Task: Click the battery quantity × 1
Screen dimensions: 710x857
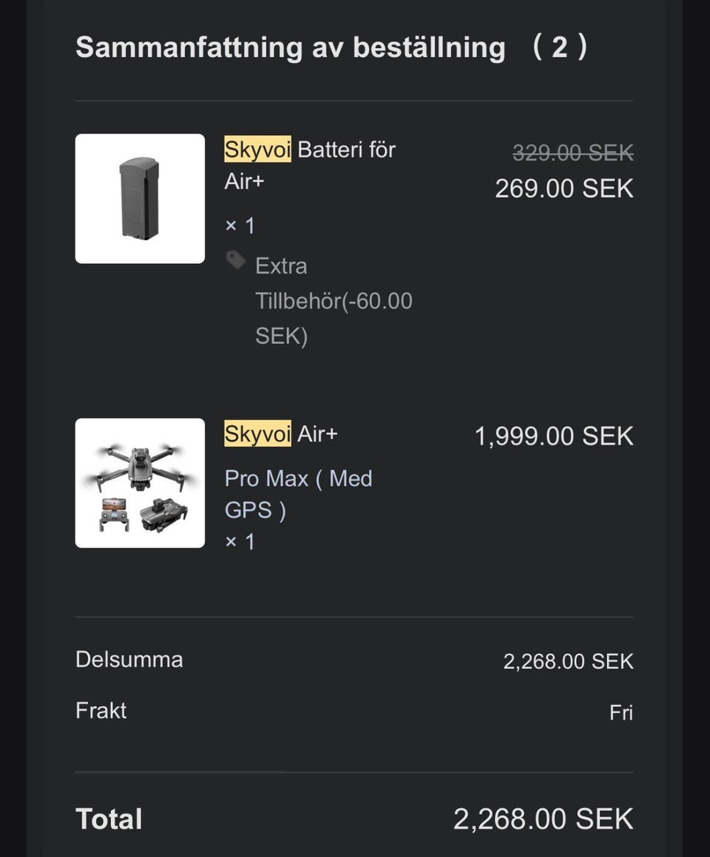Action: tap(240, 226)
